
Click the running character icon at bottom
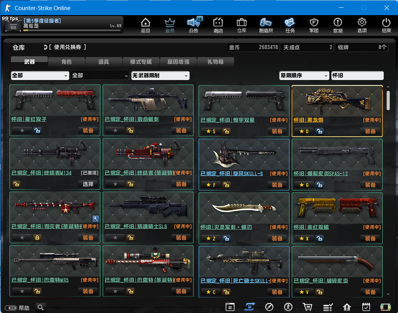[288, 307]
